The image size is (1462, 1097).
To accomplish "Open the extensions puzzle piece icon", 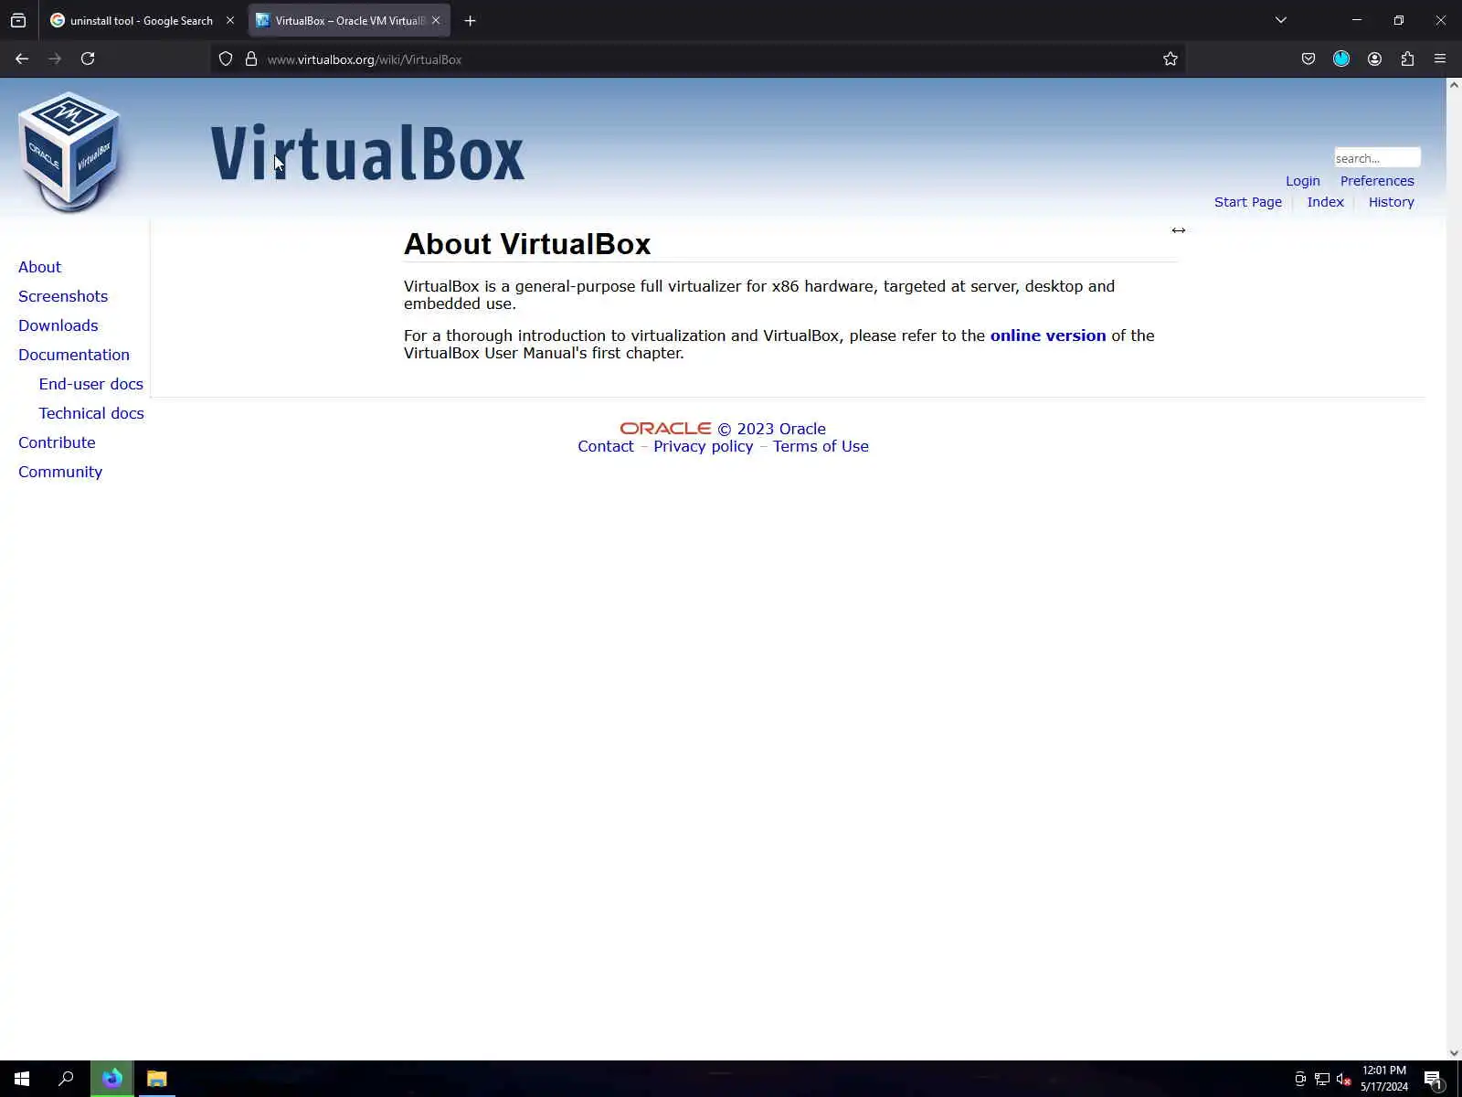I will click(x=1407, y=59).
